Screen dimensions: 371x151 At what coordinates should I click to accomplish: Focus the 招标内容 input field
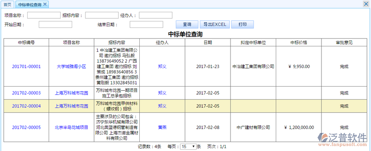pyautogui.click(x=102, y=15)
